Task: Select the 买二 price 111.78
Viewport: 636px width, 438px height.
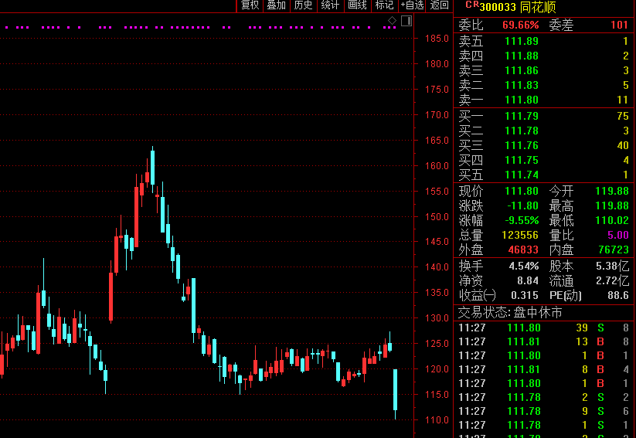Action: [521, 131]
